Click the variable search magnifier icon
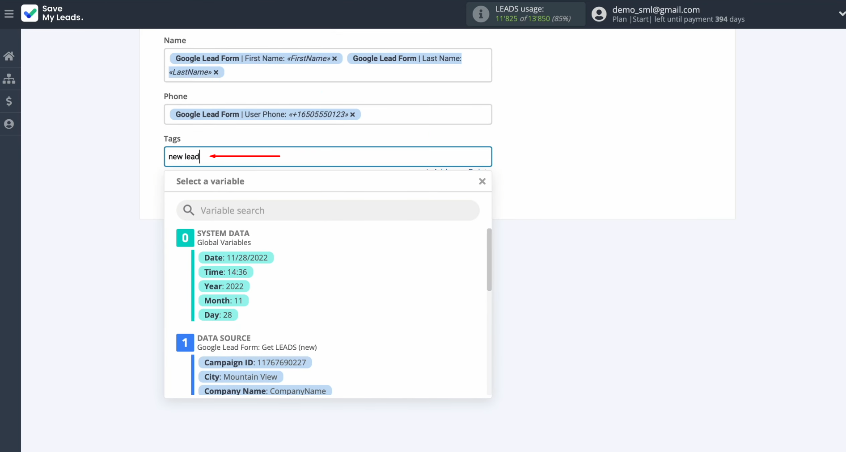The width and height of the screenshot is (846, 452). (189, 210)
